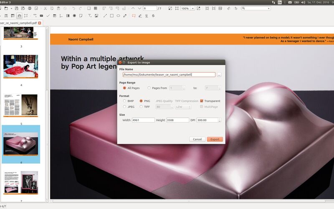Image resolution: width=334 pixels, height=209 pixels.
Task: Click the Height field showing 3508
Action: 177,120
